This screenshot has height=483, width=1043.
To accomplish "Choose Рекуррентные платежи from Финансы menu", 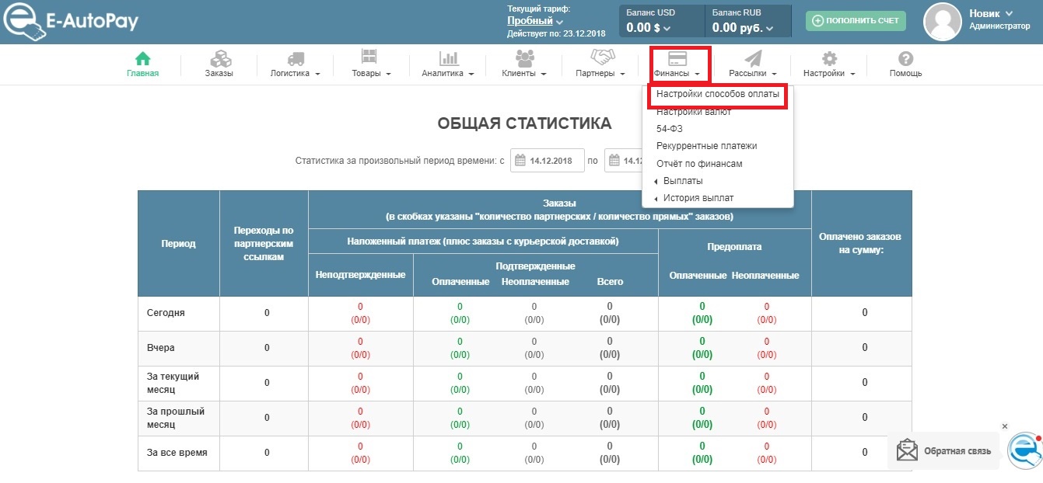I will coord(706,146).
